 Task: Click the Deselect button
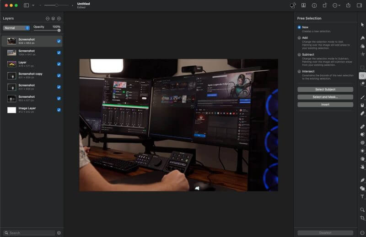pos(325,233)
